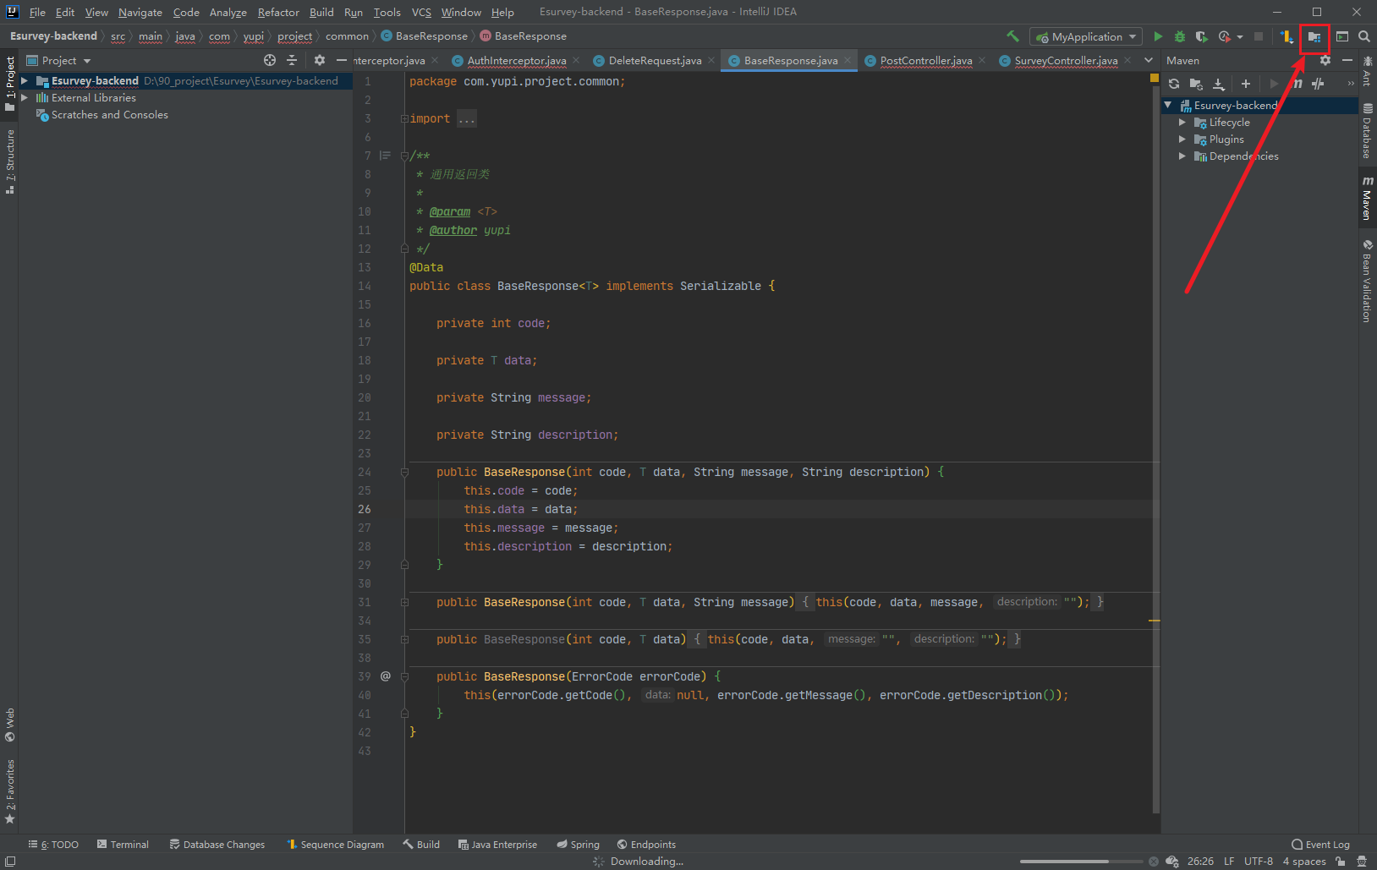Open the Project Structure dialog icon

click(x=1314, y=36)
